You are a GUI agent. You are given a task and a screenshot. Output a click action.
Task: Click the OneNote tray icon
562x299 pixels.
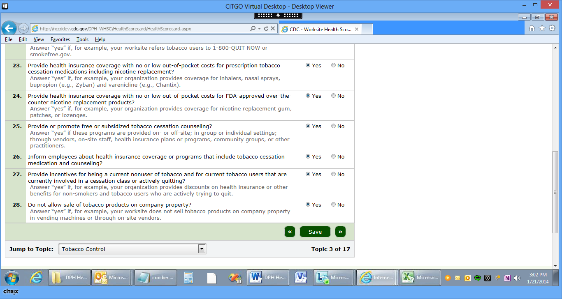tap(507, 278)
